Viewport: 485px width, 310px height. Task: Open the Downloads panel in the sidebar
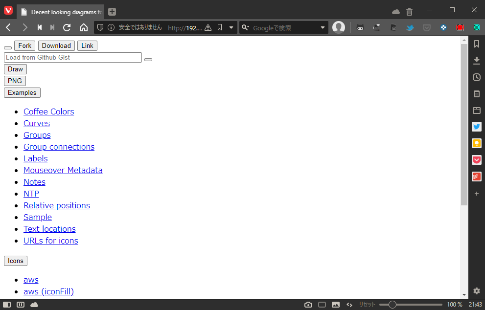click(x=477, y=60)
